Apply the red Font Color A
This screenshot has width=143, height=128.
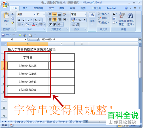(x=33, y=25)
